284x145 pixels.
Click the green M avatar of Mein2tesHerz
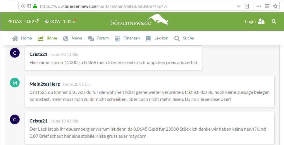[15, 83]
